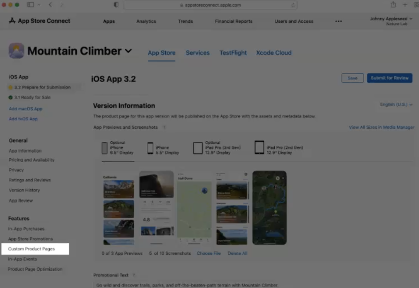The image size is (419, 288).
Task: Click Submit for Review button
Action: [x=390, y=78]
